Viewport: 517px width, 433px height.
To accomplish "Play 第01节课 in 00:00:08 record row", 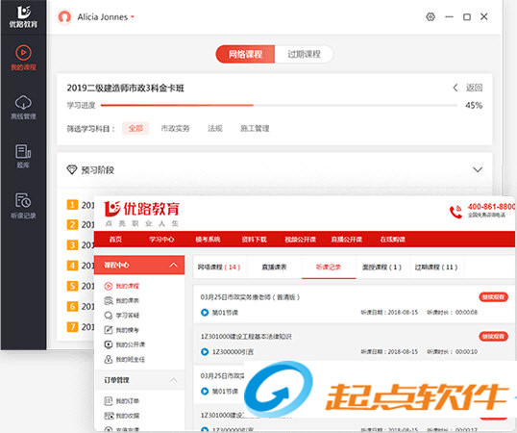I will (x=205, y=312).
